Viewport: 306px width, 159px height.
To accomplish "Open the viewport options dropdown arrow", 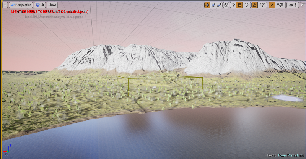I will point(5,5).
